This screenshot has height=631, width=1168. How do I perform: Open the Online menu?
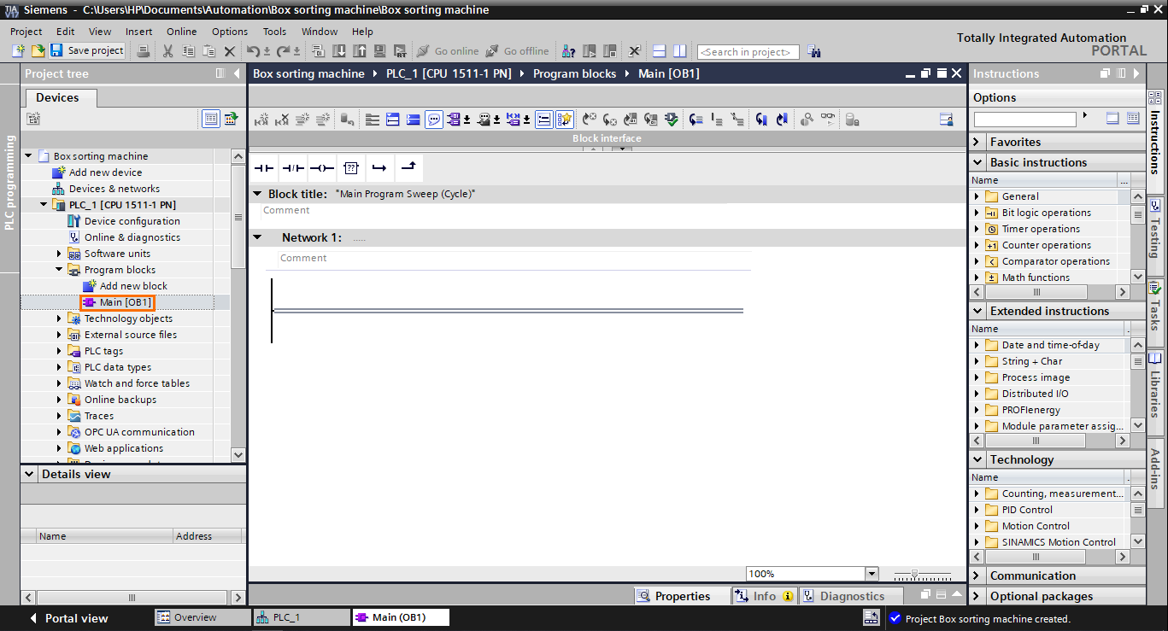pyautogui.click(x=181, y=32)
